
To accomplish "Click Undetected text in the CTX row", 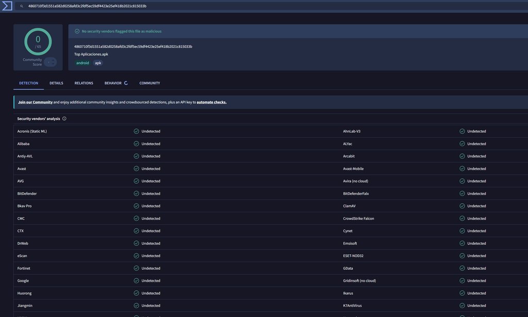I will pos(151,231).
